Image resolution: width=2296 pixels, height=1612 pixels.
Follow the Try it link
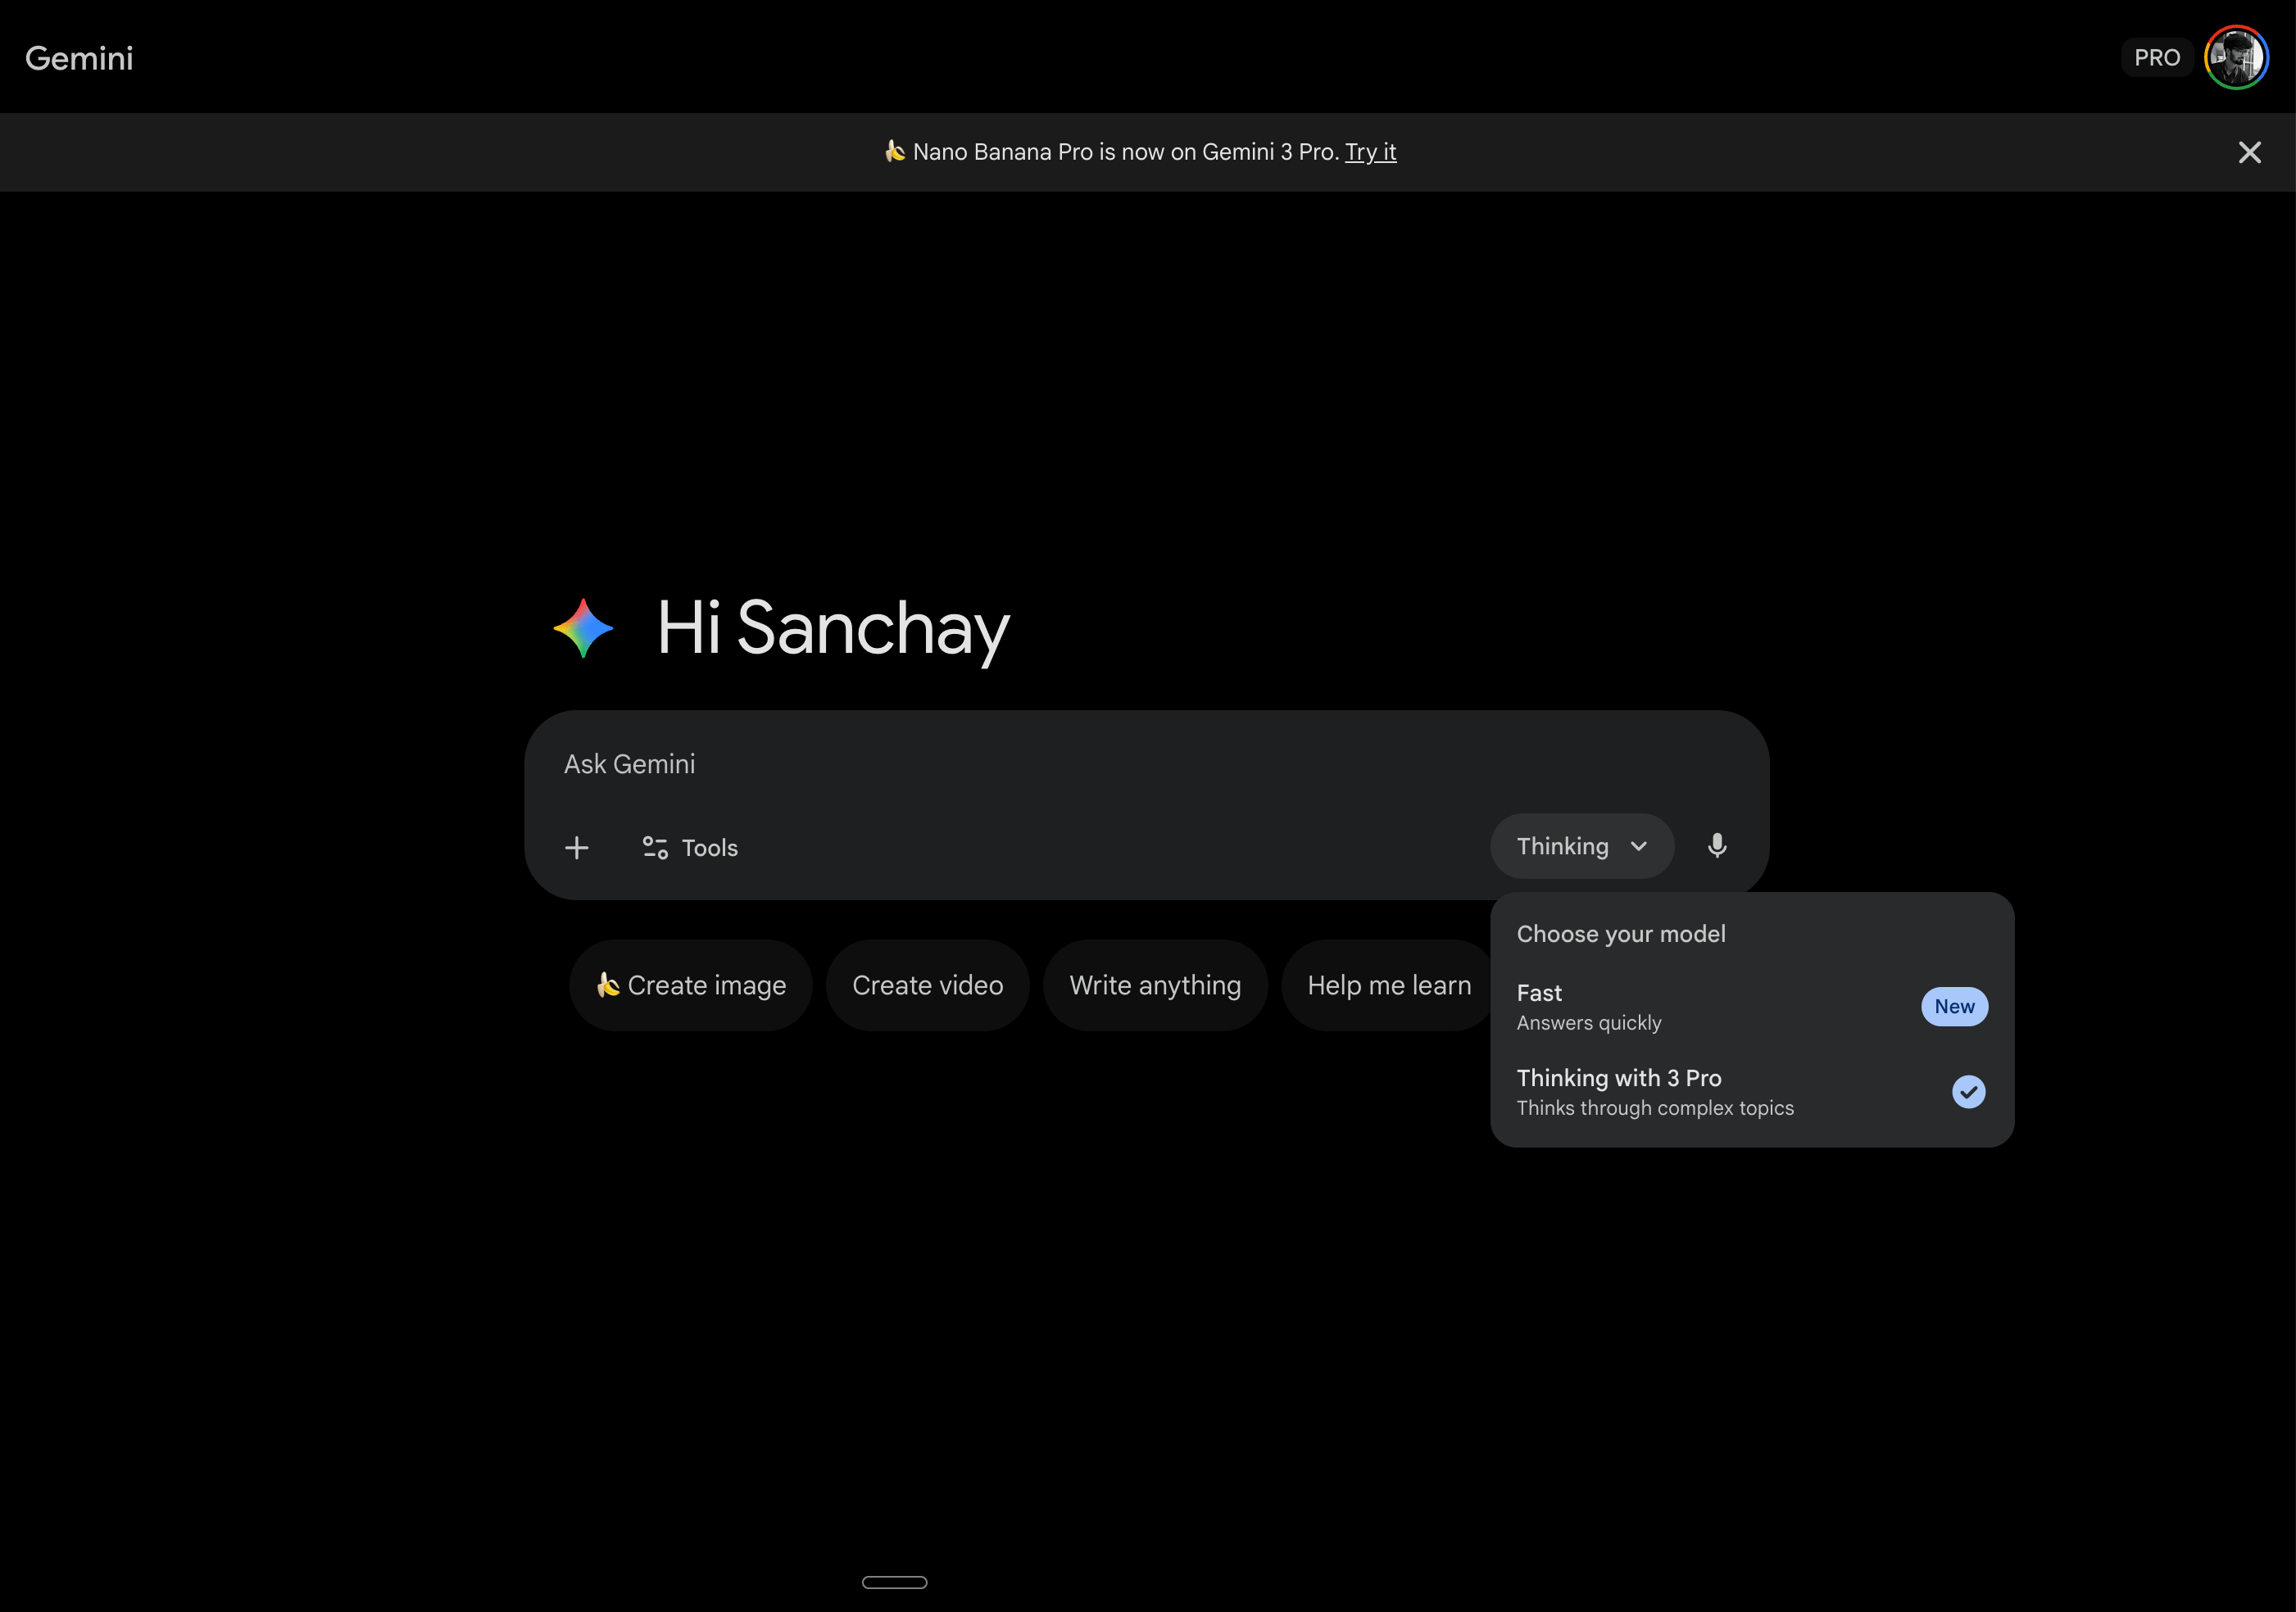(x=1370, y=152)
